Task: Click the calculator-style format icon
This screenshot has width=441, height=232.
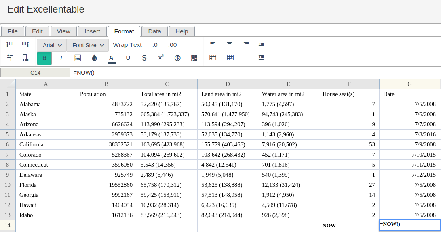Action: click(194, 58)
